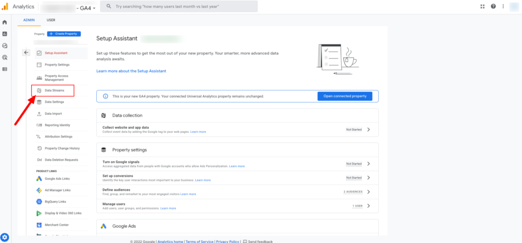This screenshot has width=522, height=243.
Task: Click the Property Change History clock icon
Action: [39, 148]
